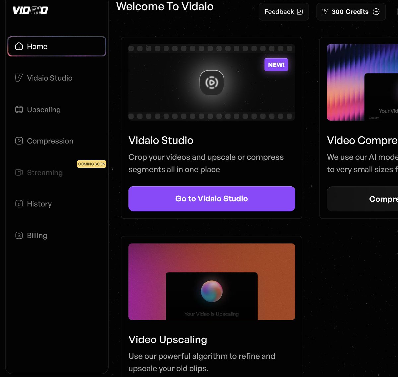The image size is (398, 377).
Task: Click the Home house icon
Action: [x=19, y=46]
